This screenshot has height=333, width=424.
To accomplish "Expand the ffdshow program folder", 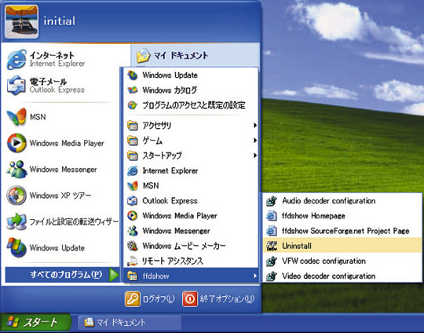I will tap(191, 276).
